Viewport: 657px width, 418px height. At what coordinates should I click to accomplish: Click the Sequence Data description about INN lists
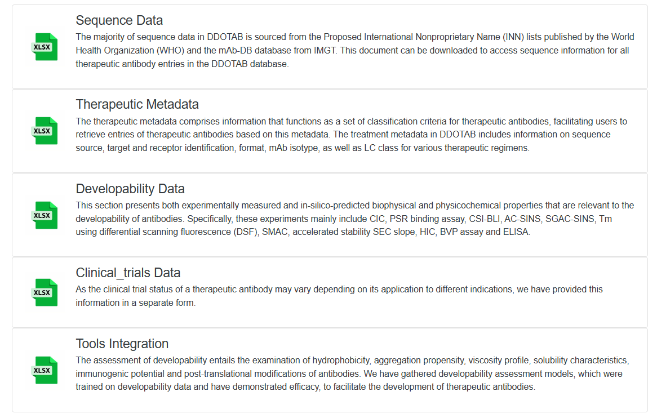[x=355, y=50]
